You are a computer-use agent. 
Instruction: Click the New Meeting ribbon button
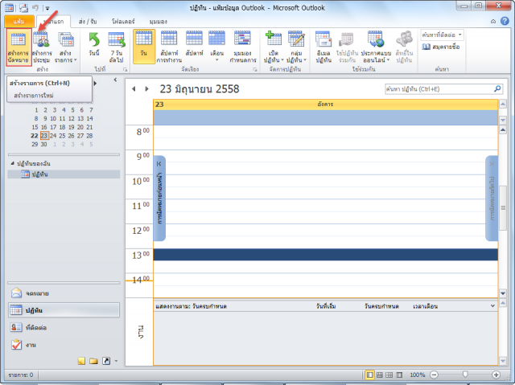(42, 47)
